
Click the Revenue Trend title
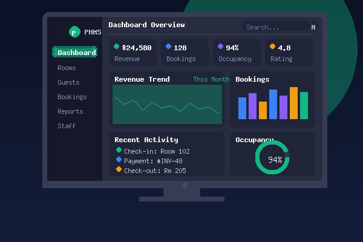[142, 79]
